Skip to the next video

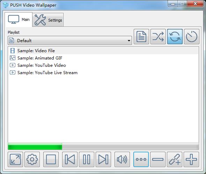point(103,159)
